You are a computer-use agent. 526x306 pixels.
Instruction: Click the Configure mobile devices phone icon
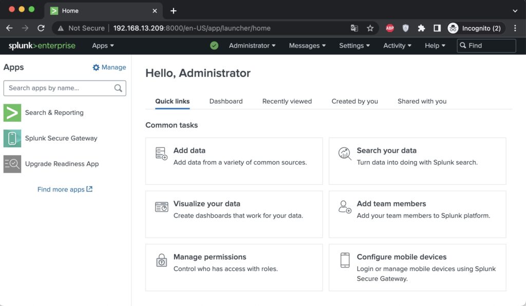tap(345, 260)
